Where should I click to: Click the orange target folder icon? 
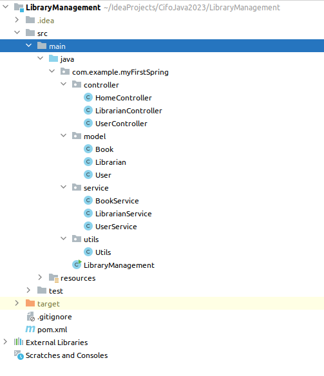(30, 303)
